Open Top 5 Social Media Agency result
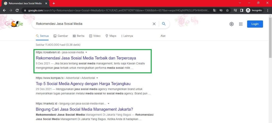Screen dimensions: 272x123 click(83, 84)
